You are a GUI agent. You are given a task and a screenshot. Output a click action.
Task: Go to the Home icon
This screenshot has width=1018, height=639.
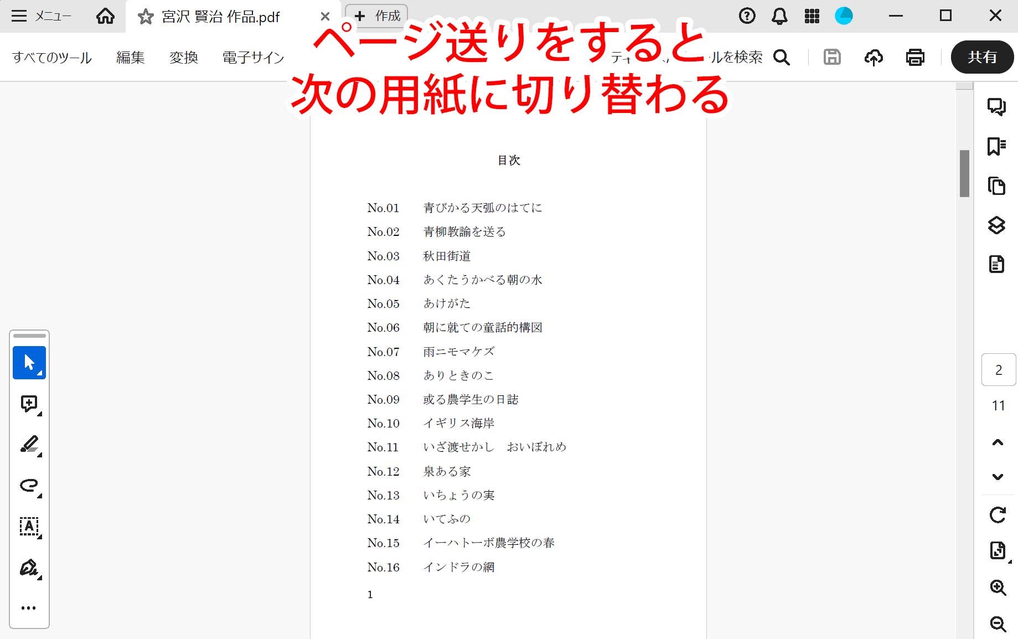(105, 16)
